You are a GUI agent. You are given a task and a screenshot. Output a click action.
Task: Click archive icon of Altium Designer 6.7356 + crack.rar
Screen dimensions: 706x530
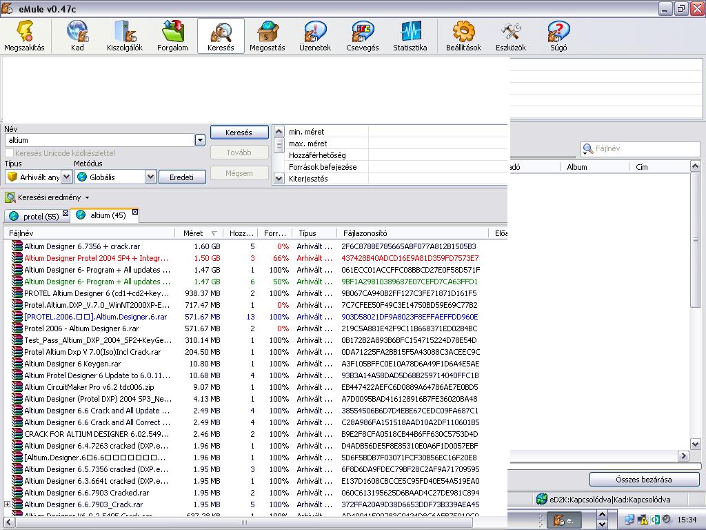point(17,246)
